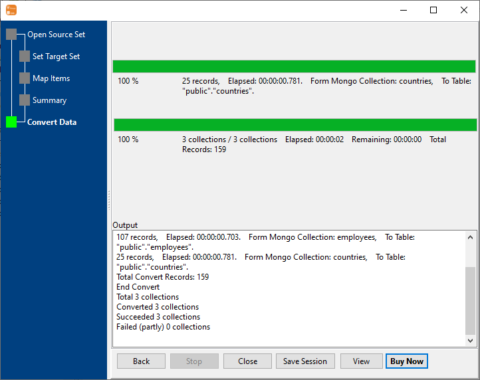Open the Summary step

point(49,100)
